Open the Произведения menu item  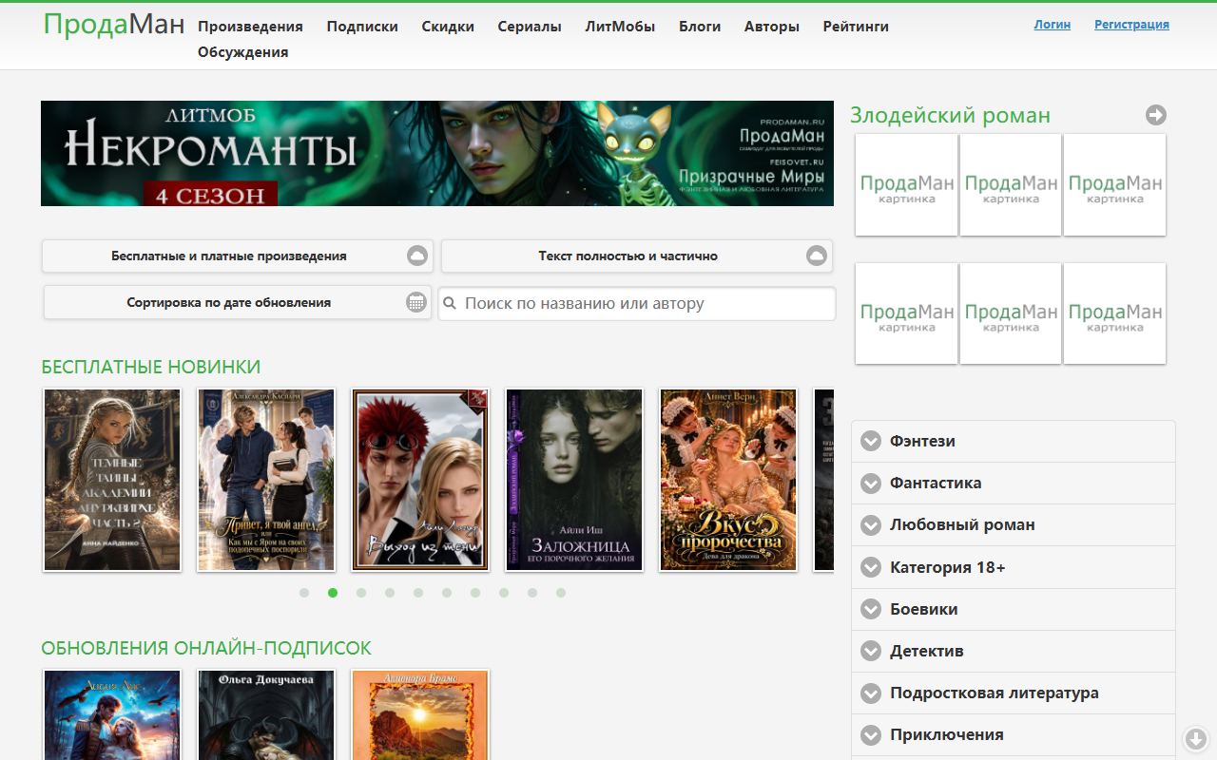pyautogui.click(x=250, y=27)
